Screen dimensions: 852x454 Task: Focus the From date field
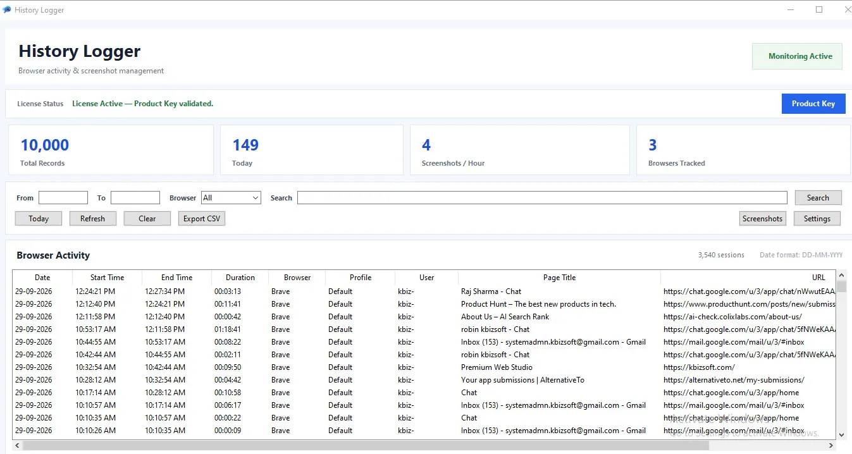[x=63, y=198]
